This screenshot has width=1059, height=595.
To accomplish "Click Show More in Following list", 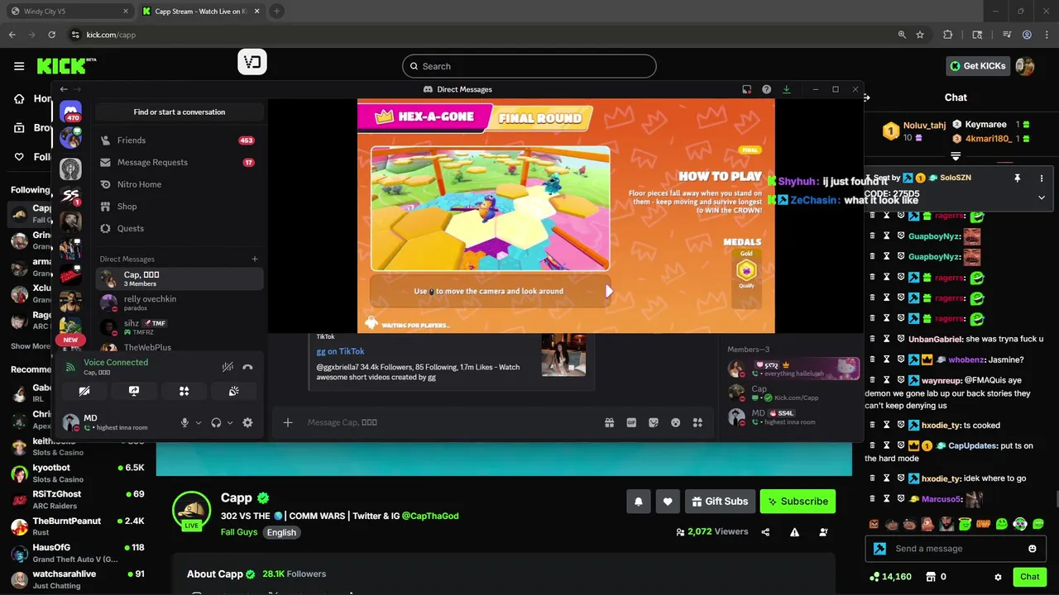I will (31, 346).
